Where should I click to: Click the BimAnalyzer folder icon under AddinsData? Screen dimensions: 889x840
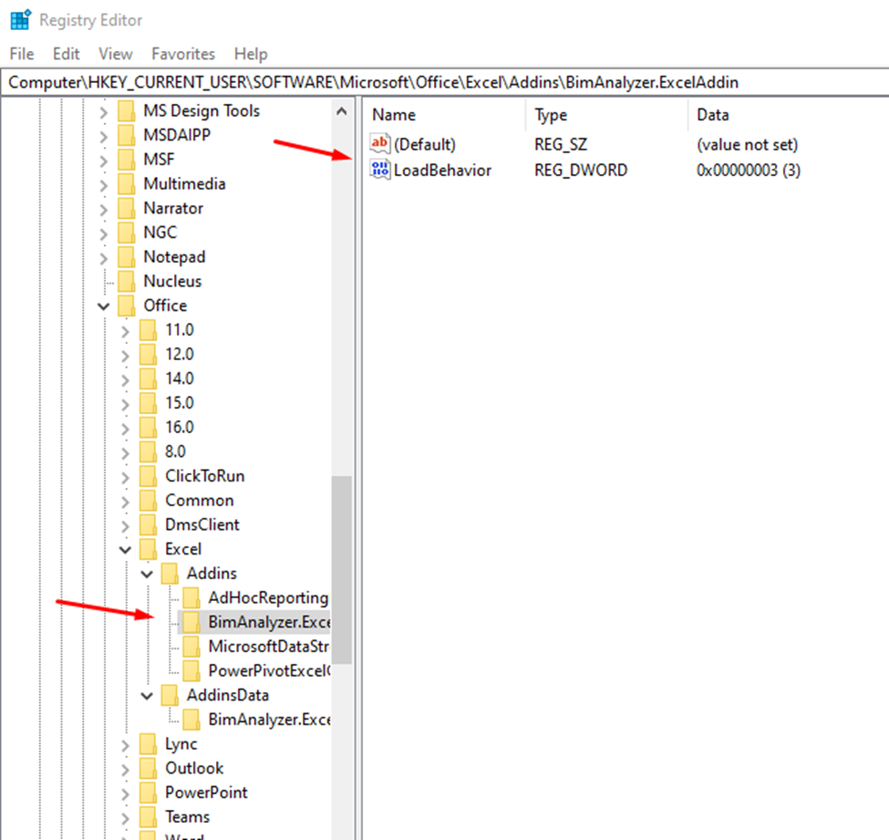coord(191,721)
